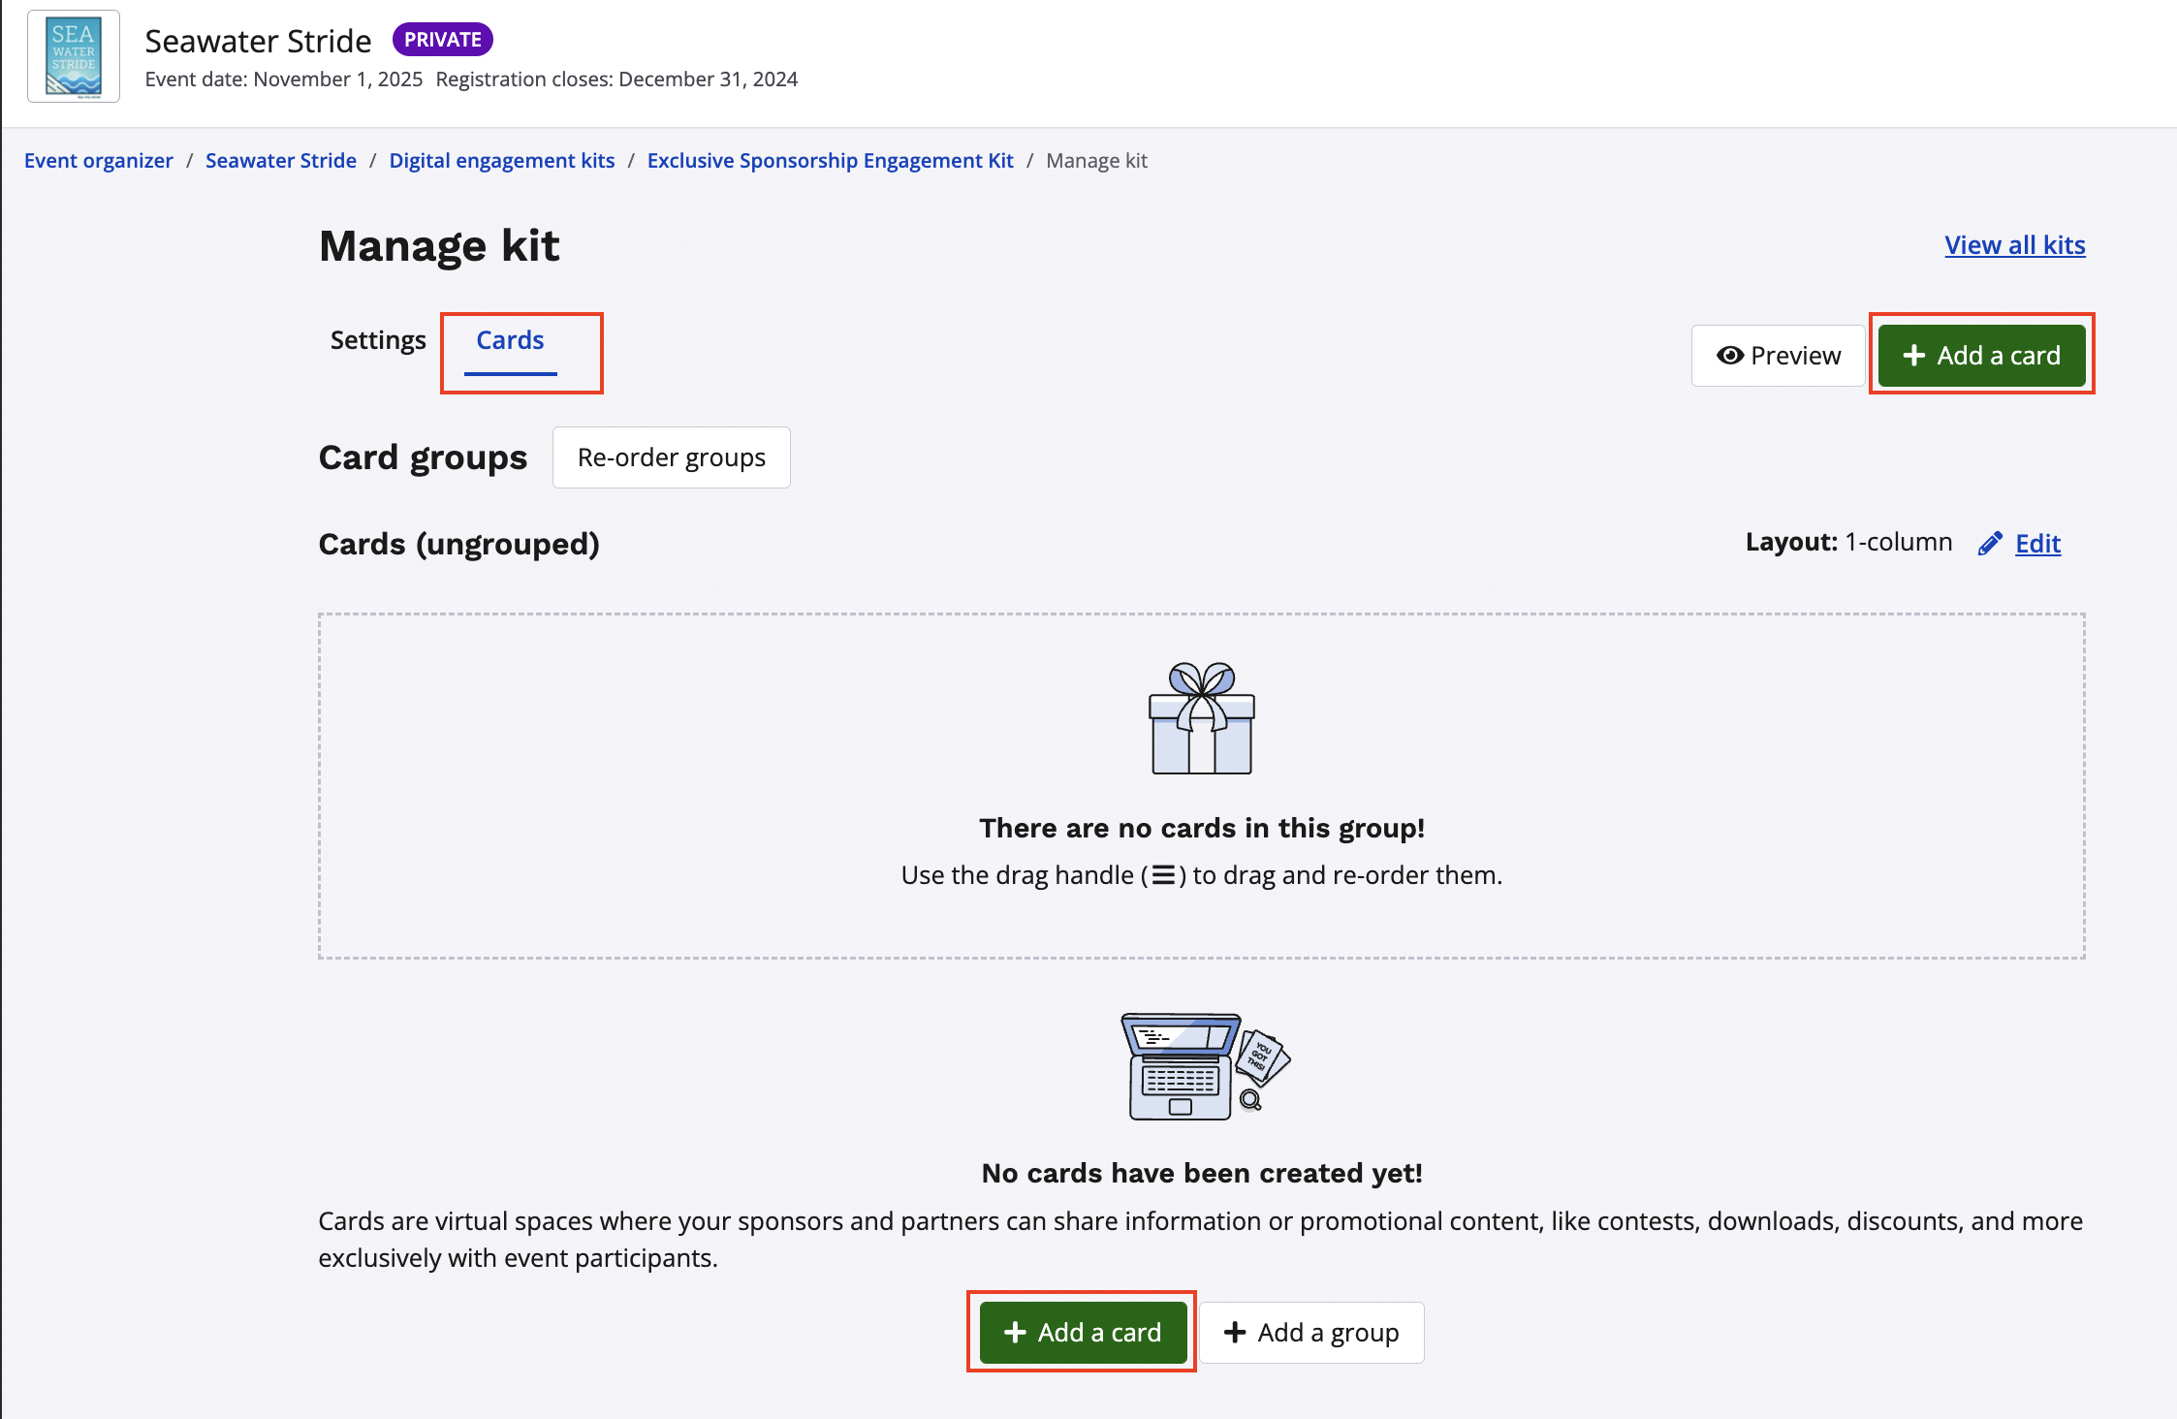Go to Event organizer breadcrumb
Viewport: 2177px width, 1419px height.
click(x=99, y=161)
